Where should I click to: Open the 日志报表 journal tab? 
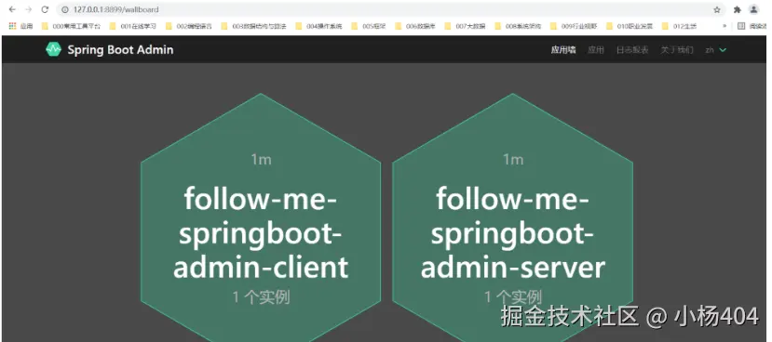[x=632, y=49]
